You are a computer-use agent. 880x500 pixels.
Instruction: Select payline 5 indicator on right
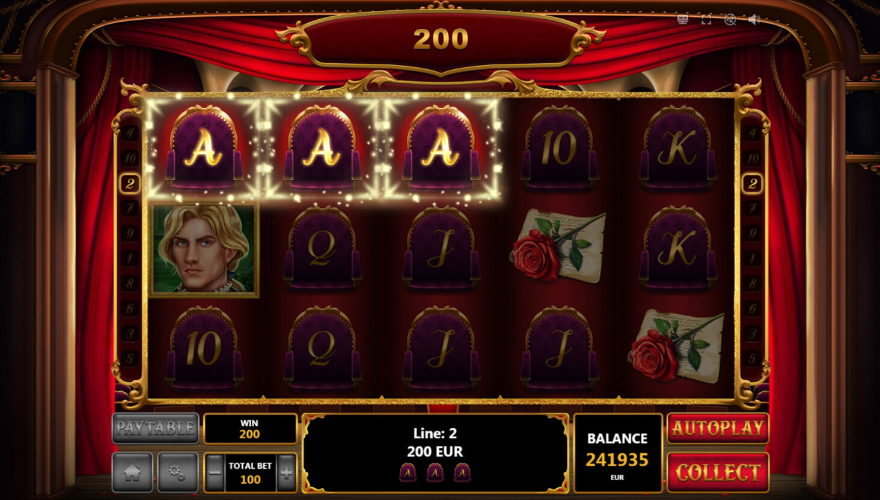752,359
